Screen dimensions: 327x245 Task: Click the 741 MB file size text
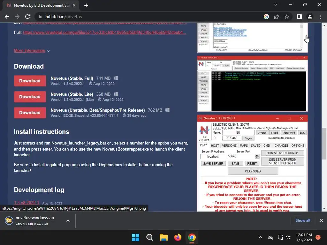103,78
